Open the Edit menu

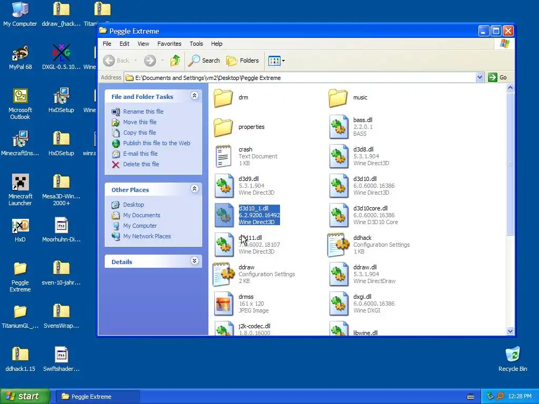point(124,44)
